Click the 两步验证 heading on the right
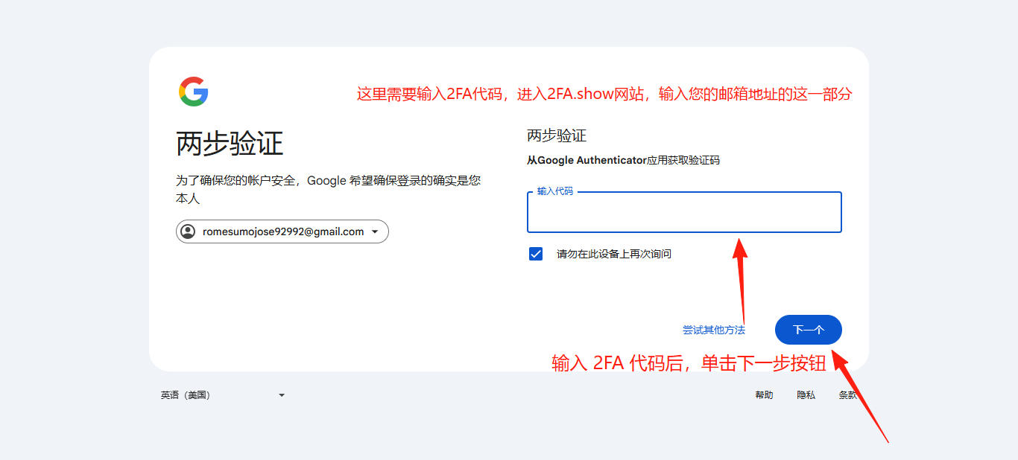The image size is (1018, 460). [x=554, y=135]
